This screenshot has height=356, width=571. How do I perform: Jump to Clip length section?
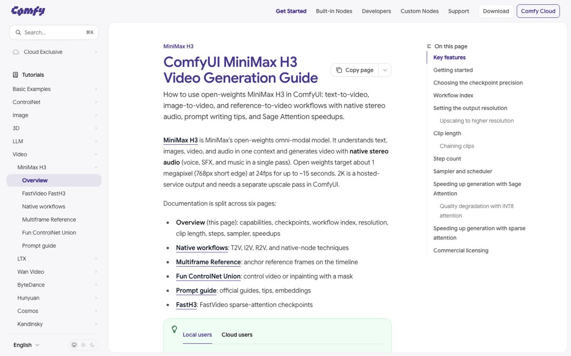[447, 133]
